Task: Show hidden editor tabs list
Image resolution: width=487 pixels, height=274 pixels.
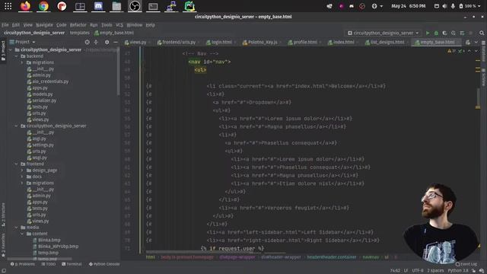Action: click(476, 42)
